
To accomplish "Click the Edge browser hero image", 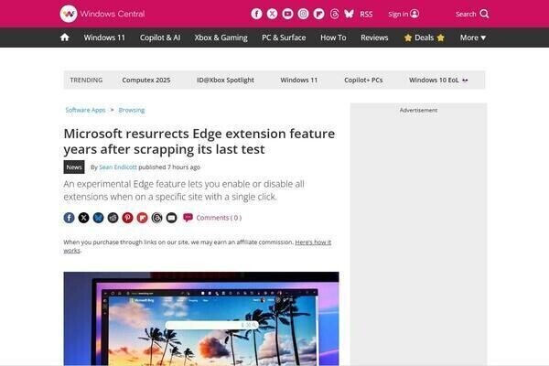I will pyautogui.click(x=201, y=318).
